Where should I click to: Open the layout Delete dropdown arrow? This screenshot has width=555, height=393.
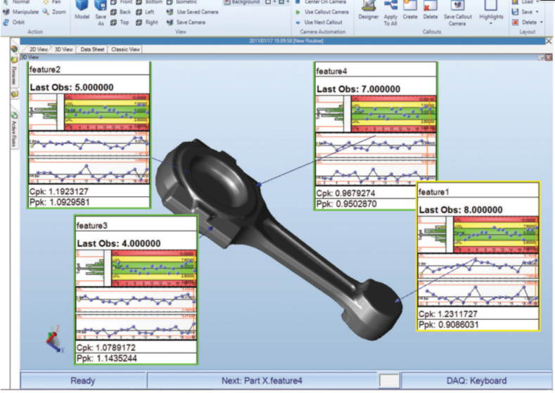pos(540,22)
